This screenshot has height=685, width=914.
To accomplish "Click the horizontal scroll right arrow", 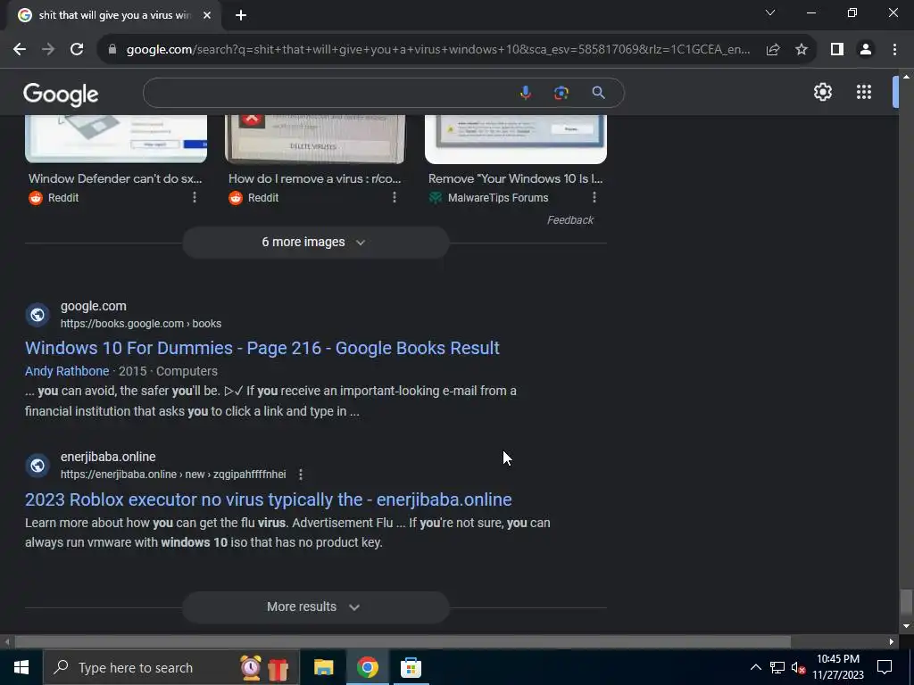I will pyautogui.click(x=892, y=642).
